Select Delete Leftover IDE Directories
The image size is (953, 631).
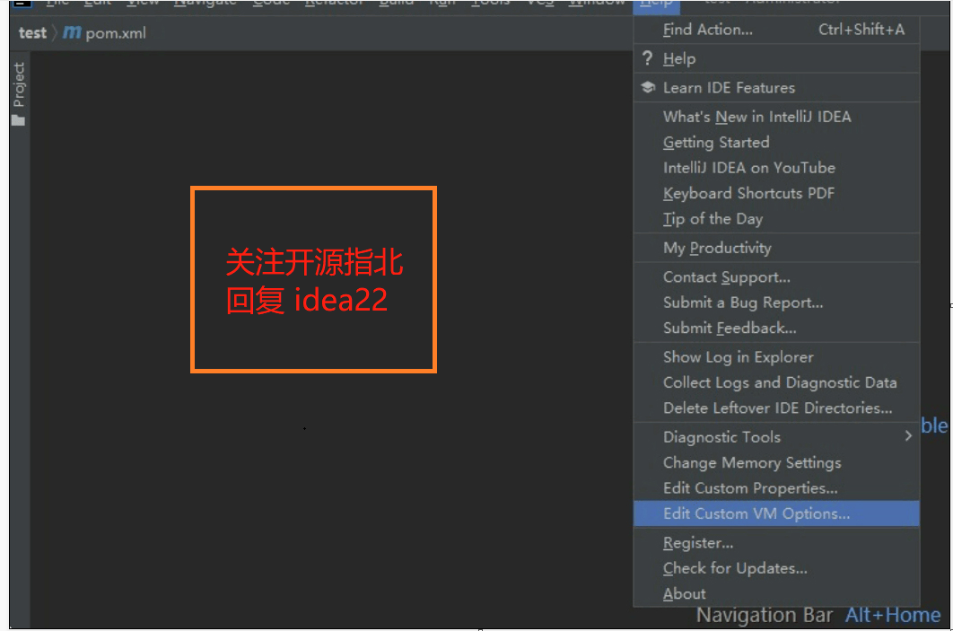[x=776, y=408]
